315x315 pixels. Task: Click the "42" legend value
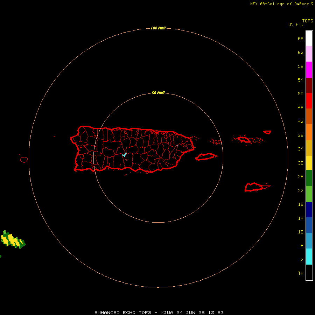(301, 121)
